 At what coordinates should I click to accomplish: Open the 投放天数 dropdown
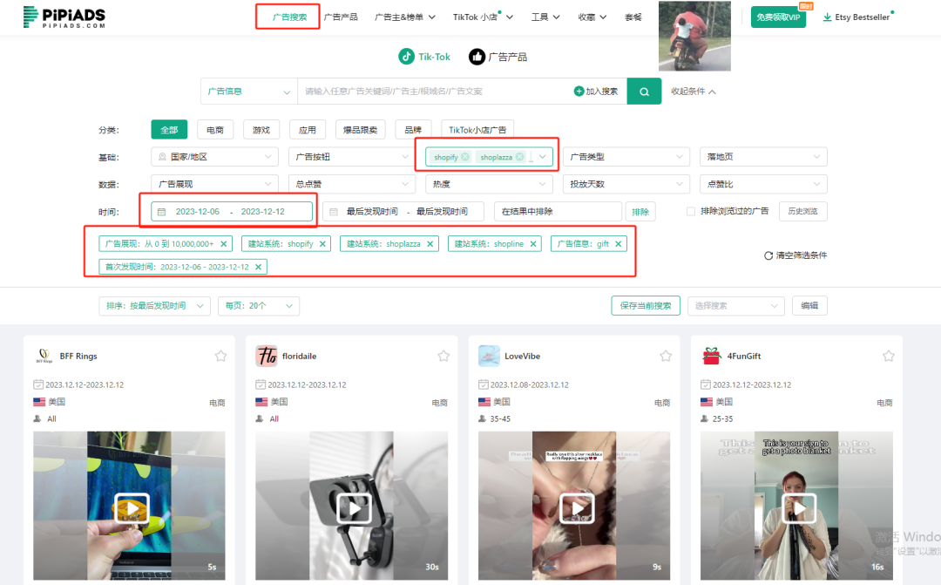[626, 184]
